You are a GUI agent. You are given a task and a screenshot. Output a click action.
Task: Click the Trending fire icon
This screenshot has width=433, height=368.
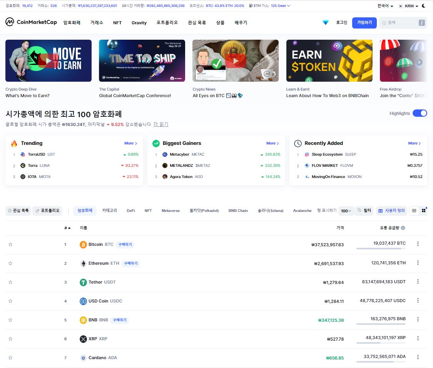click(x=14, y=143)
